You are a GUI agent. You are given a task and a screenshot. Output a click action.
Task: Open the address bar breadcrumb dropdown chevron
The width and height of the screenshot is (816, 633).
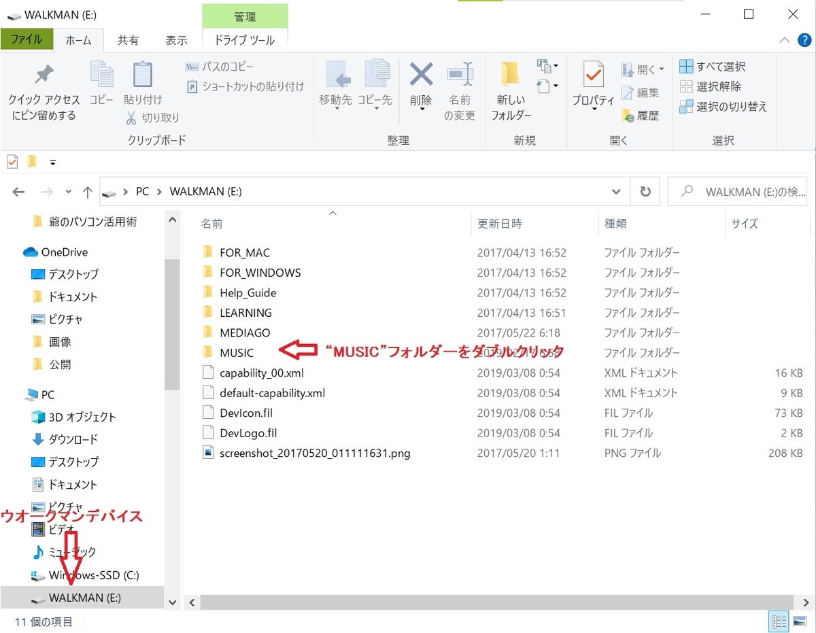[615, 191]
